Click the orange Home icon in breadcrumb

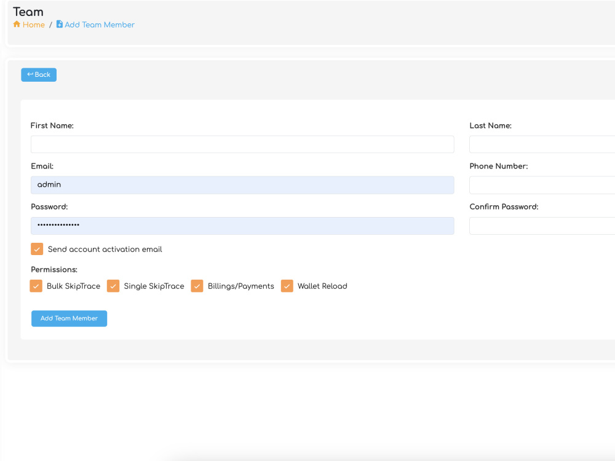coord(17,25)
